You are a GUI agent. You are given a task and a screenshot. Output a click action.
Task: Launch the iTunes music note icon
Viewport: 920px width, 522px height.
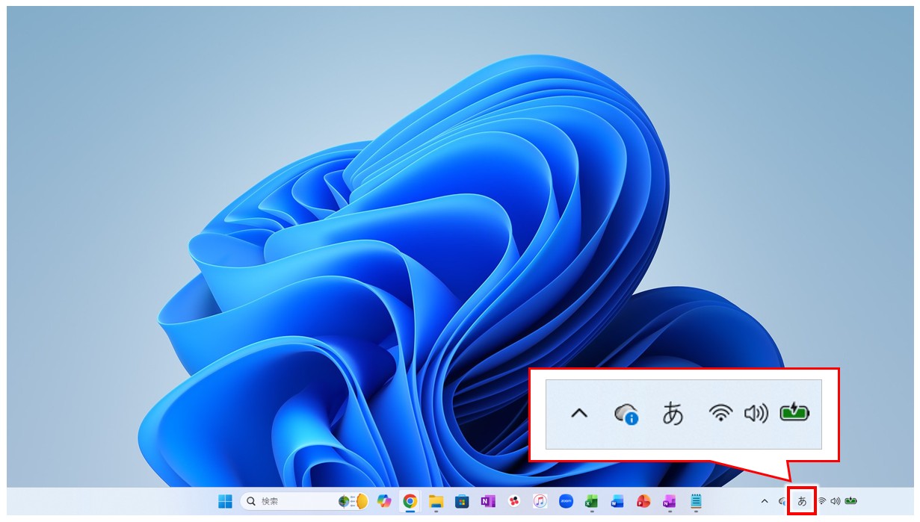540,501
